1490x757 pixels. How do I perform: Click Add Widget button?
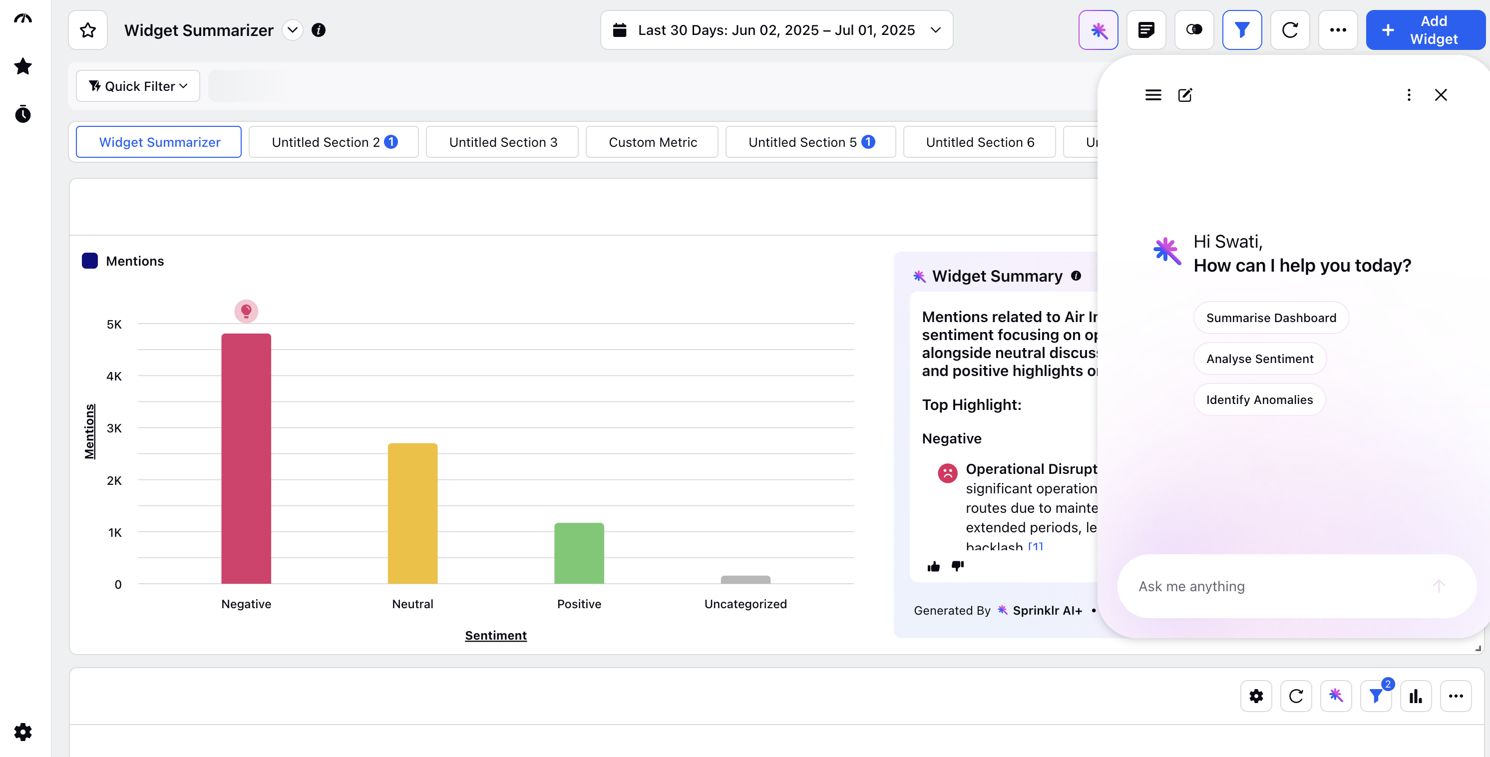pos(1425,30)
